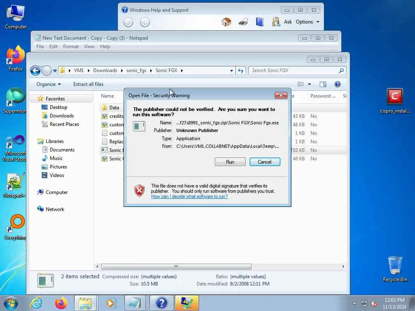Go back using the Explorer back arrow
The image size is (415, 311).
[x=35, y=70]
